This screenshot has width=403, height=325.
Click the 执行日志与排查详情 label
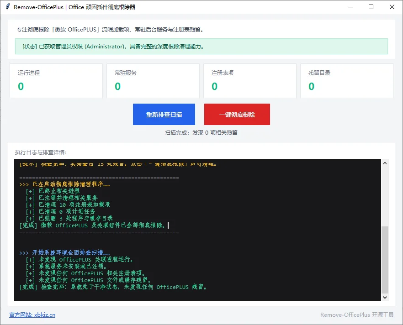click(41, 152)
